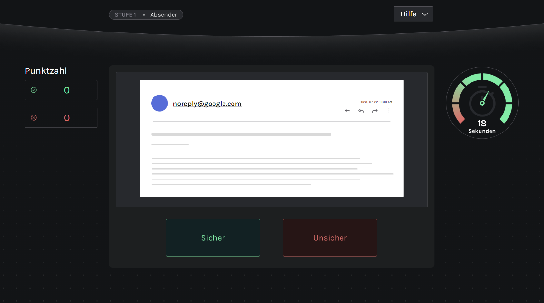Viewport: 544px width, 303px height.
Task: Click the email timestamp 2023, Jan 22
Action: point(375,102)
